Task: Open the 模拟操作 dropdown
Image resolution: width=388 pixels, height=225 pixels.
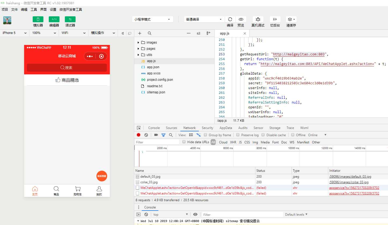Action: [103, 33]
